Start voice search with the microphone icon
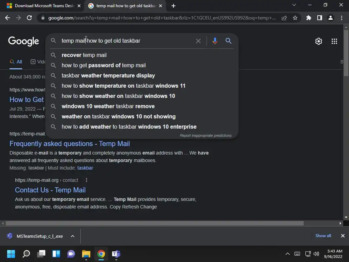 [215, 41]
